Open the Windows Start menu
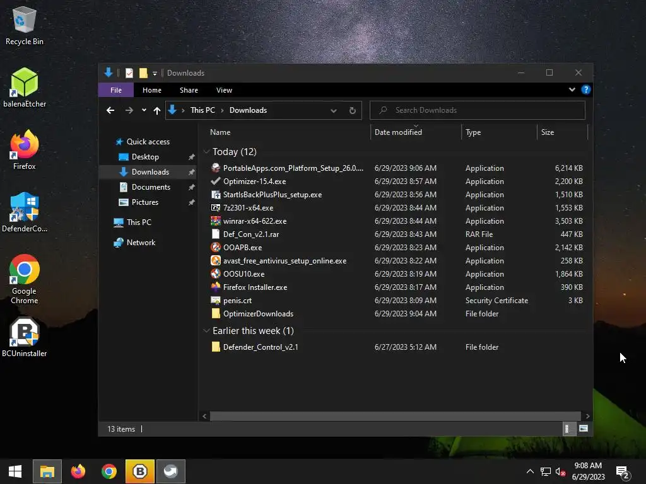 15,471
